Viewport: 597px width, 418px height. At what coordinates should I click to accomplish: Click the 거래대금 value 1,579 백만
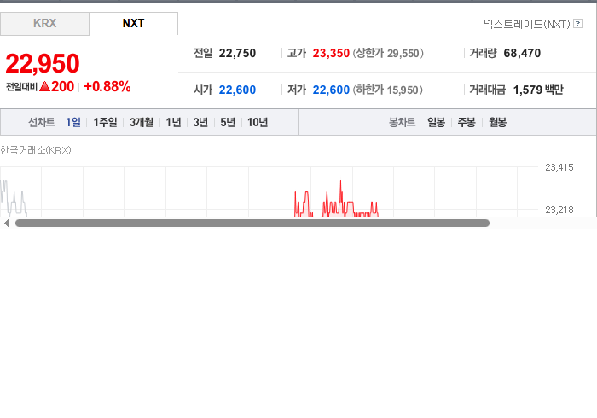538,90
